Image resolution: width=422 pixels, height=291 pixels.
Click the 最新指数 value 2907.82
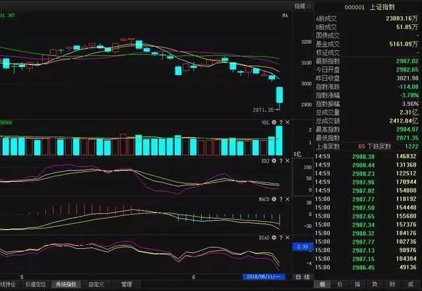pyautogui.click(x=407, y=61)
